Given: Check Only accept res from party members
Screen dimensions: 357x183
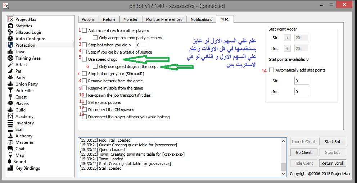Looking at the screenshot, I should 95,37.
